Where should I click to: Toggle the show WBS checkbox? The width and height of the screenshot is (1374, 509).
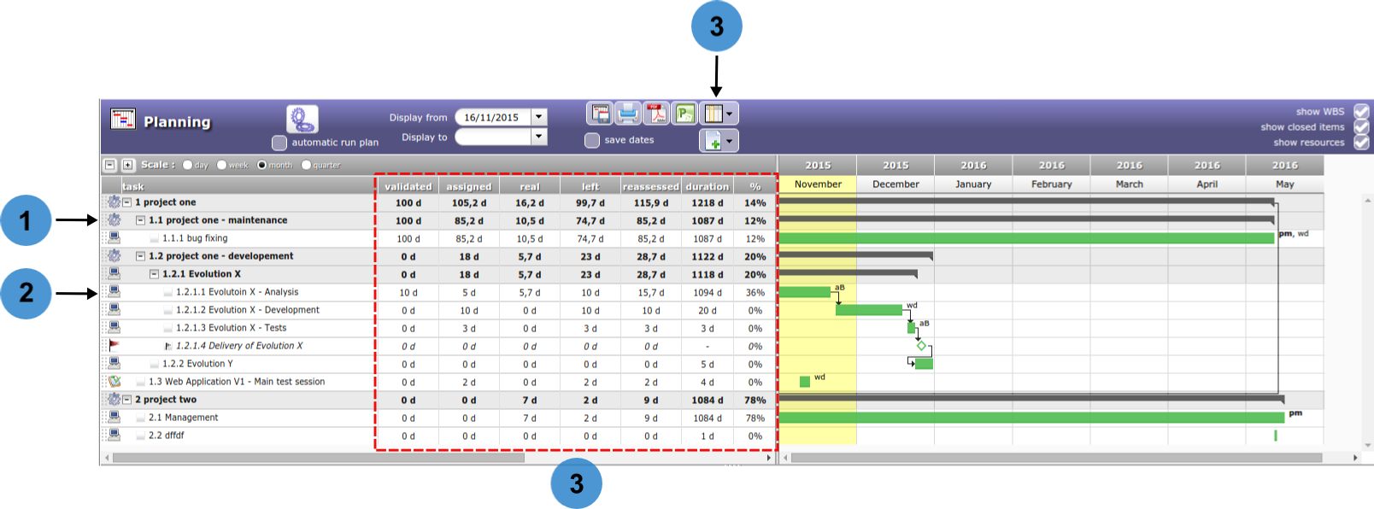point(1361,112)
